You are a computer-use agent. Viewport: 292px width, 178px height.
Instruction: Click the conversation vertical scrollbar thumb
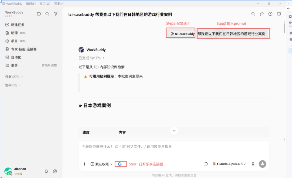click(x=284, y=28)
